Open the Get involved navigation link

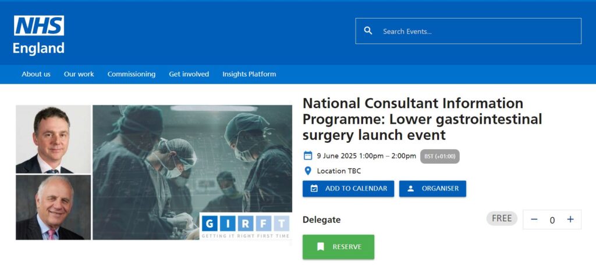coord(189,74)
